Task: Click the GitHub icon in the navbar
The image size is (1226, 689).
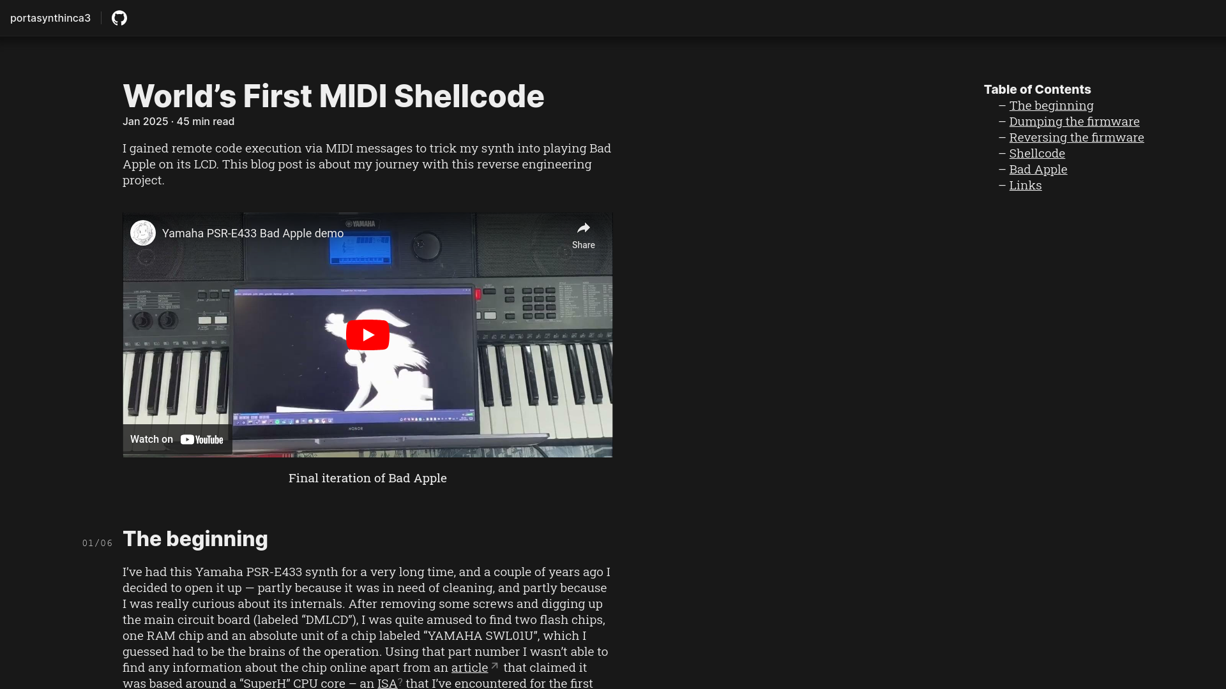Action: tap(119, 18)
